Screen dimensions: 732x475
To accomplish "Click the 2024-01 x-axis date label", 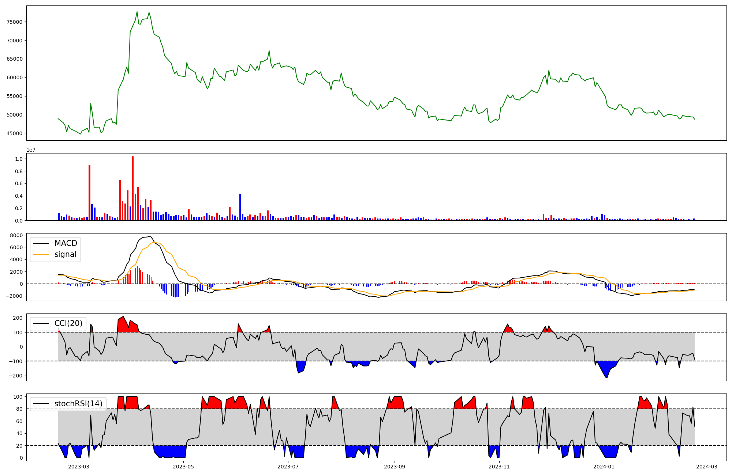I will click(604, 467).
